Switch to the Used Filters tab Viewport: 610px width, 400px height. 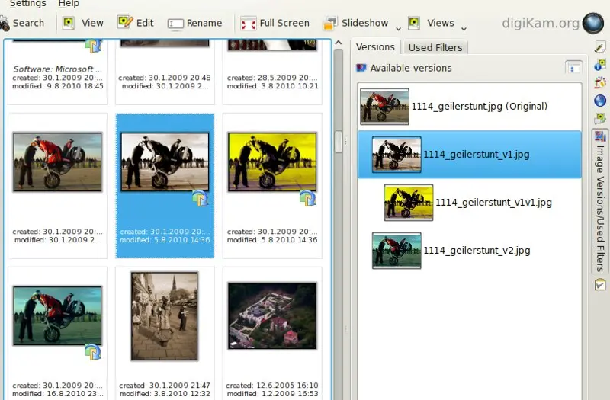435,47
